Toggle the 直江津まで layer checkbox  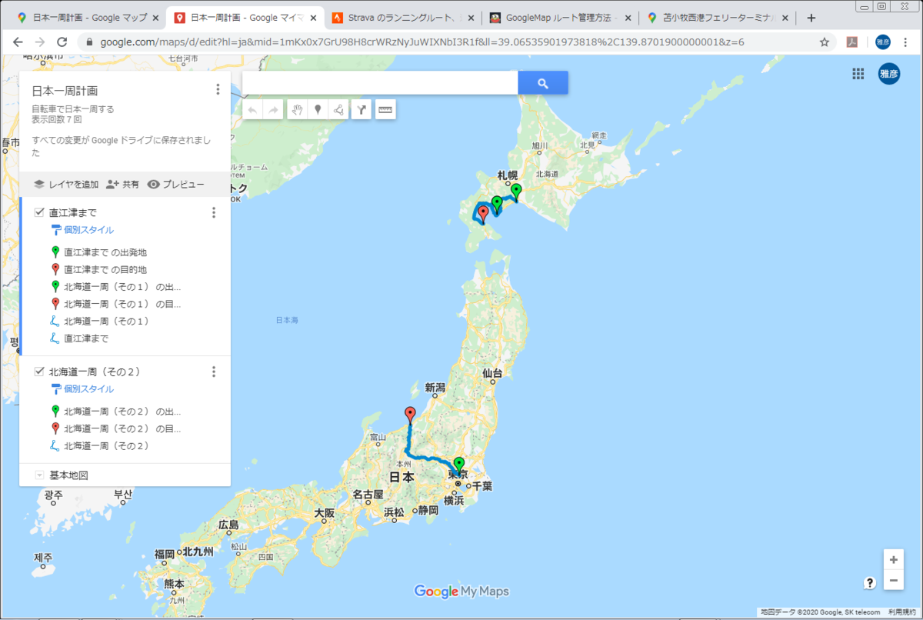40,212
